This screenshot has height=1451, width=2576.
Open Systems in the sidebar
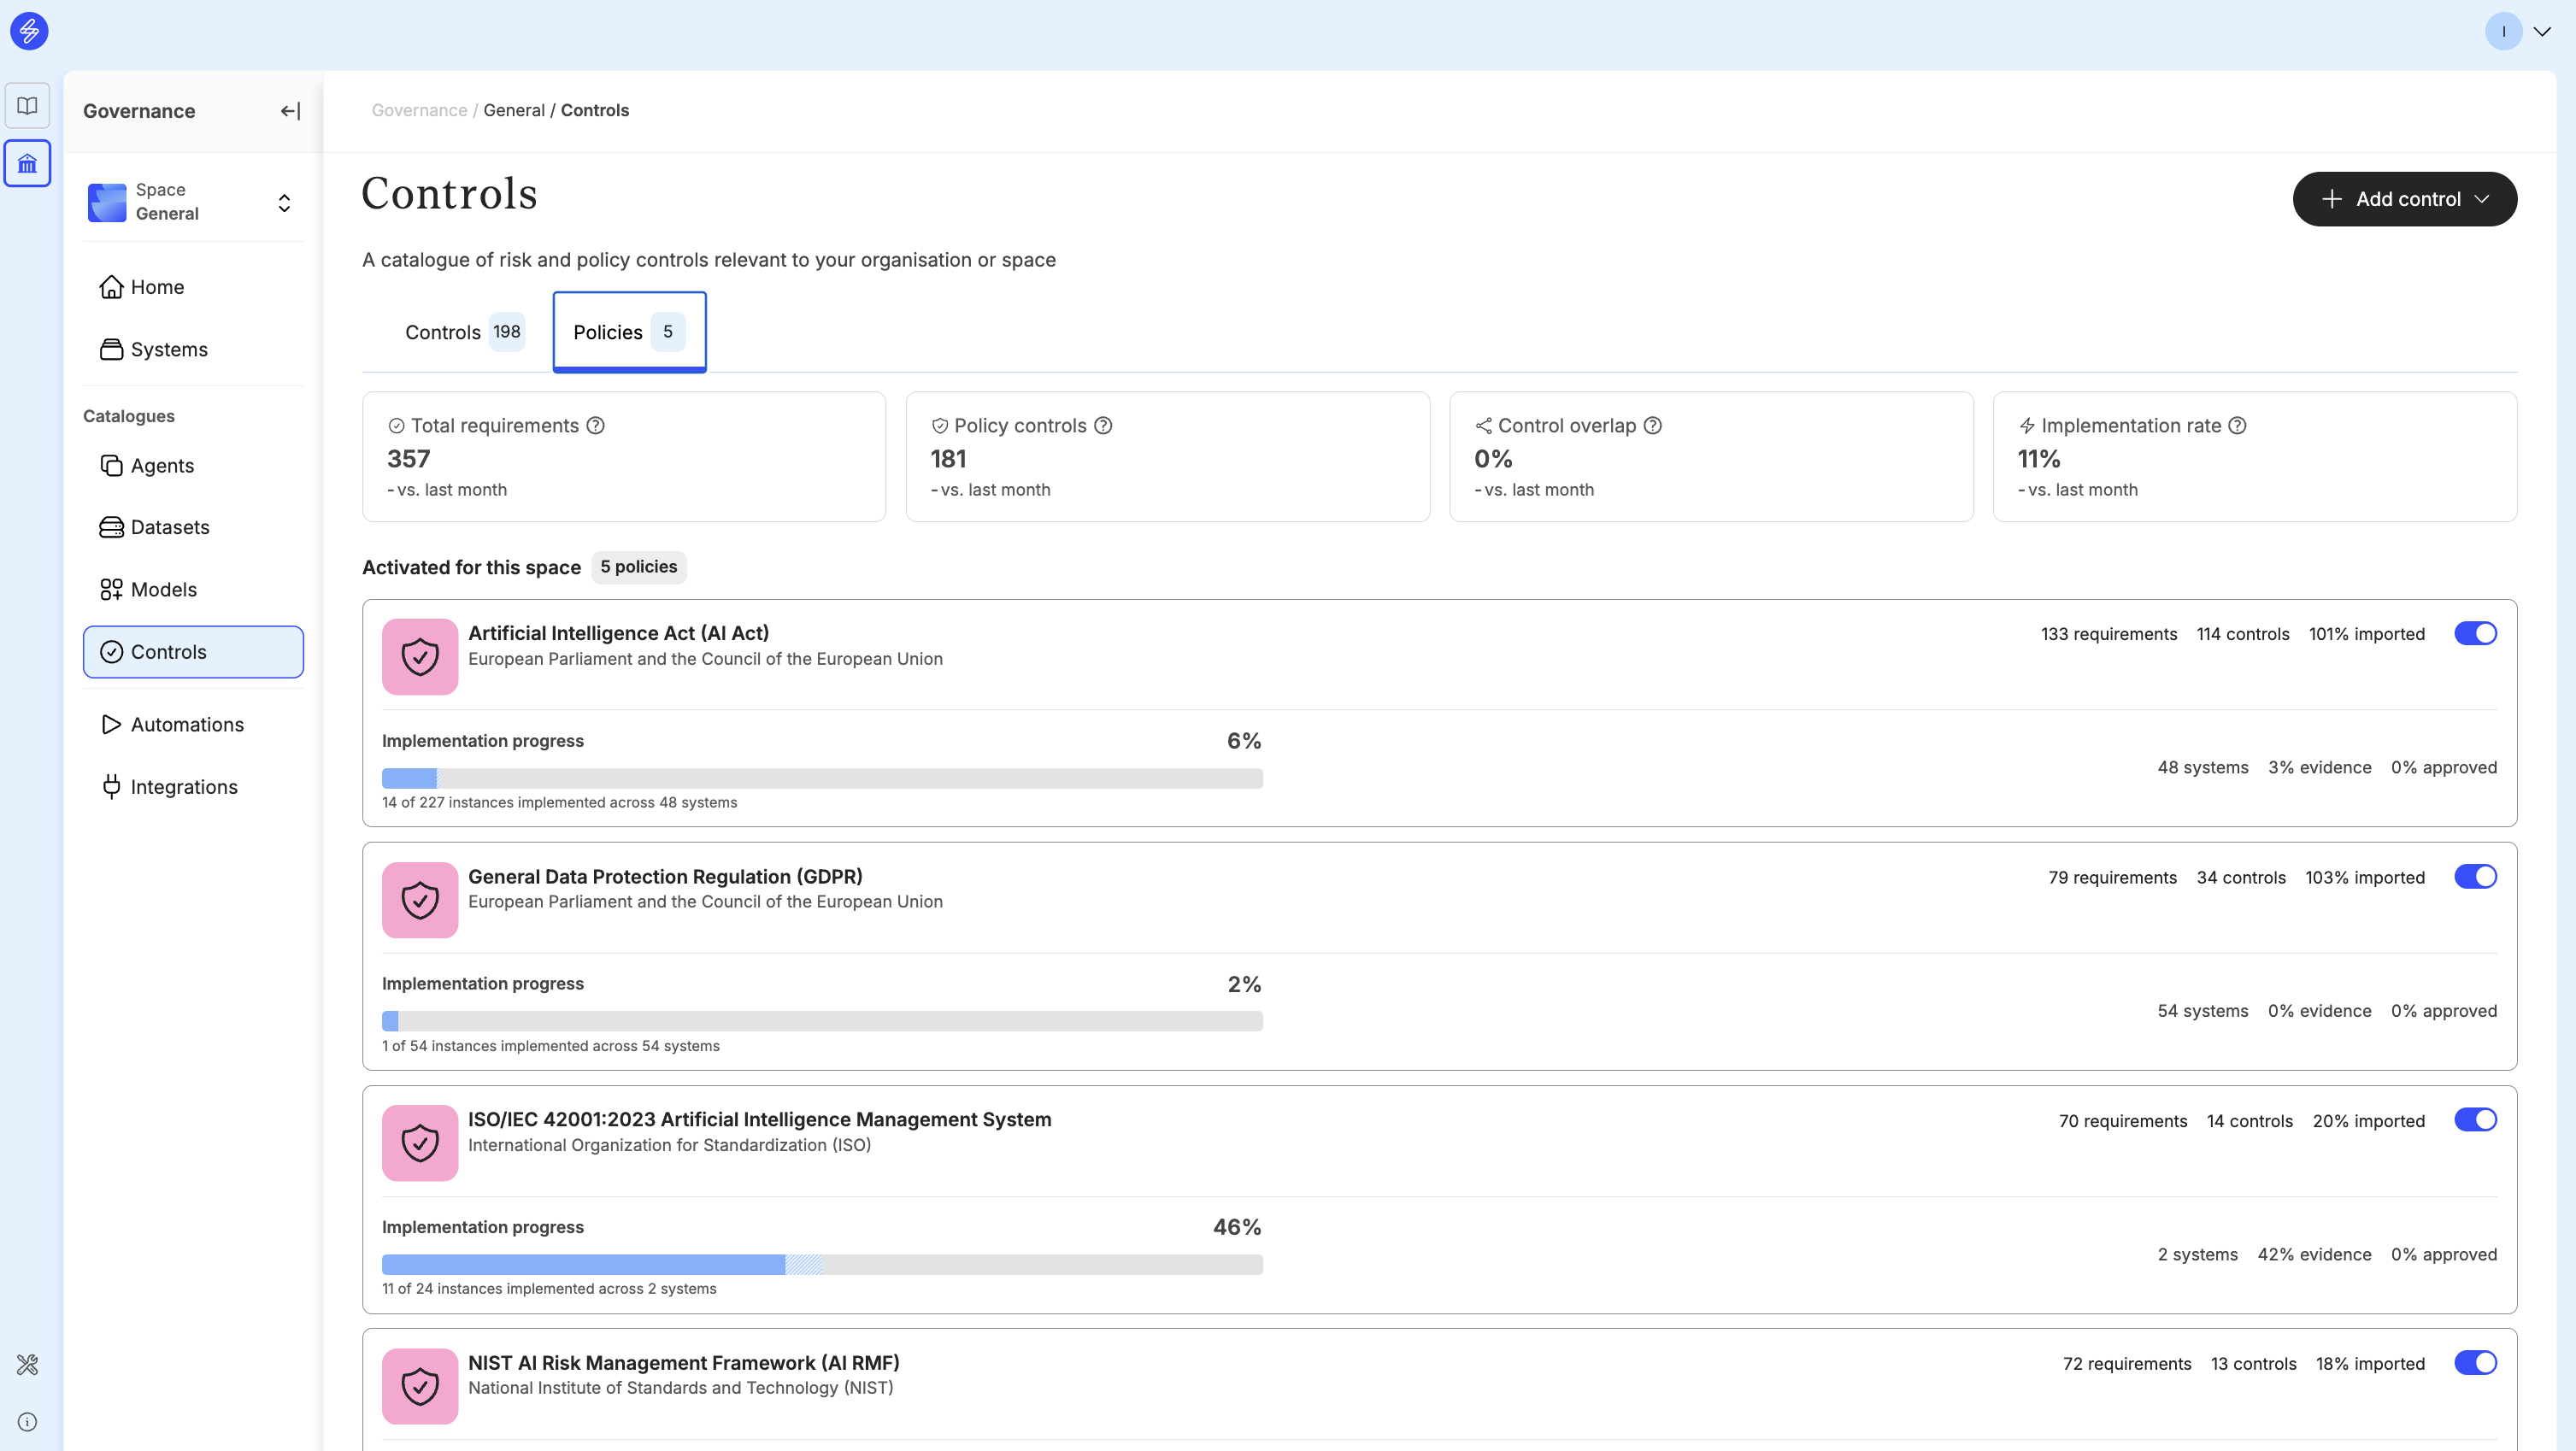(x=193, y=349)
